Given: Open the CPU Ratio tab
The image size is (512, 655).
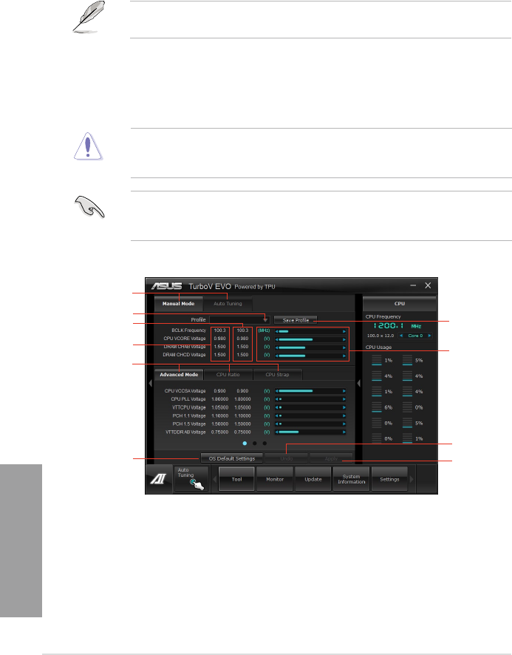Looking at the screenshot, I should [228, 375].
